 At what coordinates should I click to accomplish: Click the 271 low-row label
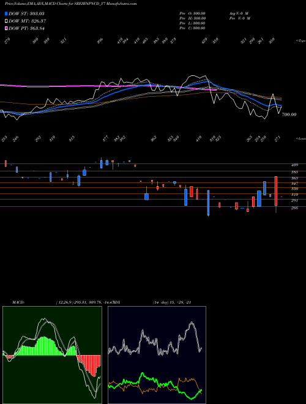click(x=277, y=139)
